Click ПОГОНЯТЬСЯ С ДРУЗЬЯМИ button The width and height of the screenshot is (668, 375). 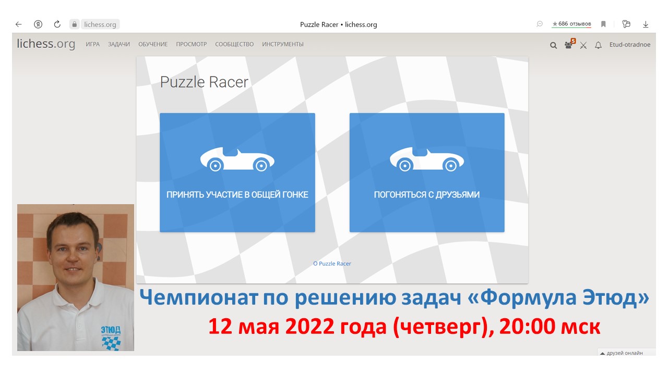coord(427,172)
